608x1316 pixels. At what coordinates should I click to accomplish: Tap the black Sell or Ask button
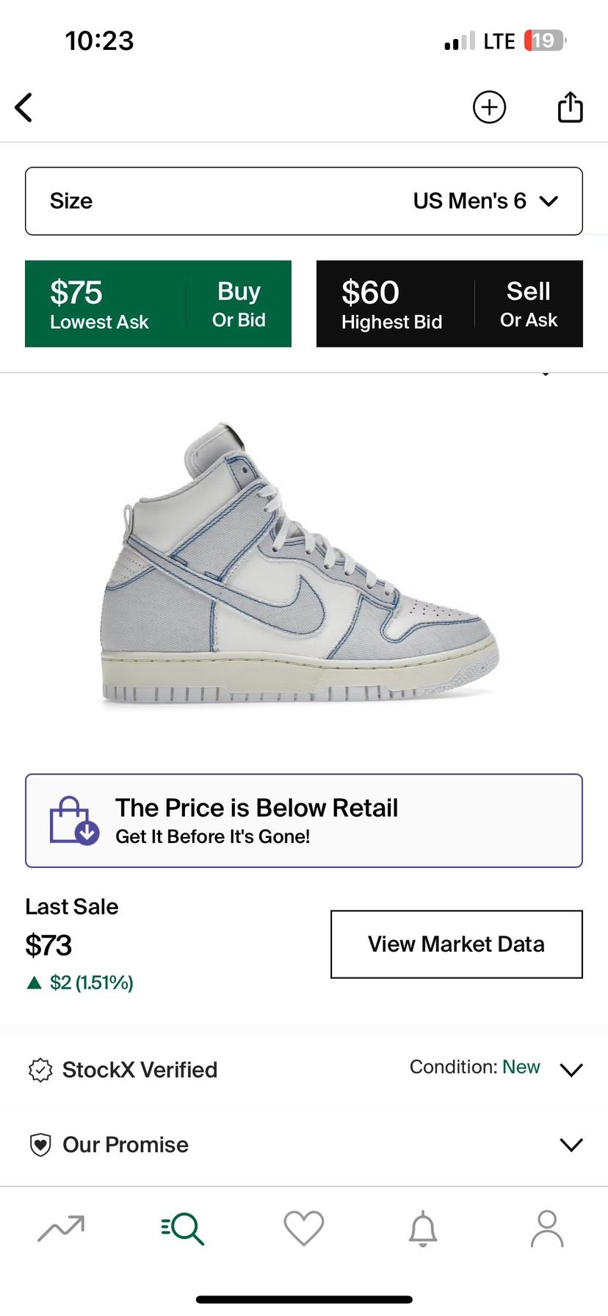[x=449, y=304]
